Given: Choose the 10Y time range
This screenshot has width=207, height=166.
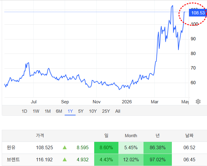Looking at the screenshot, I should pos(93,111).
